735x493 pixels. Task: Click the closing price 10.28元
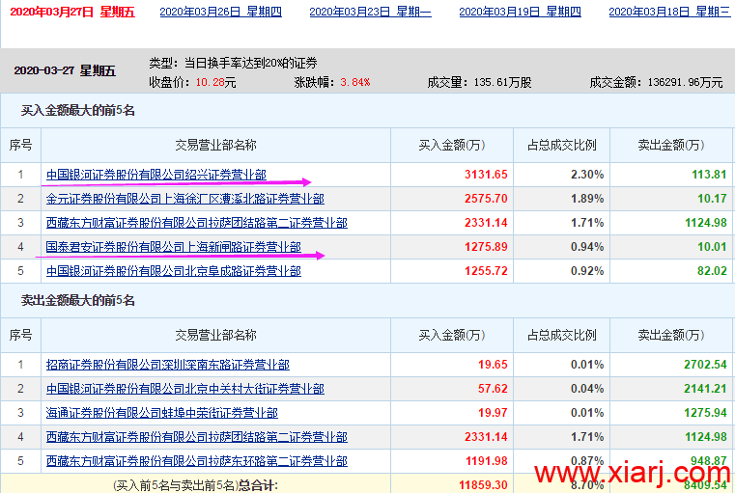click(x=215, y=82)
